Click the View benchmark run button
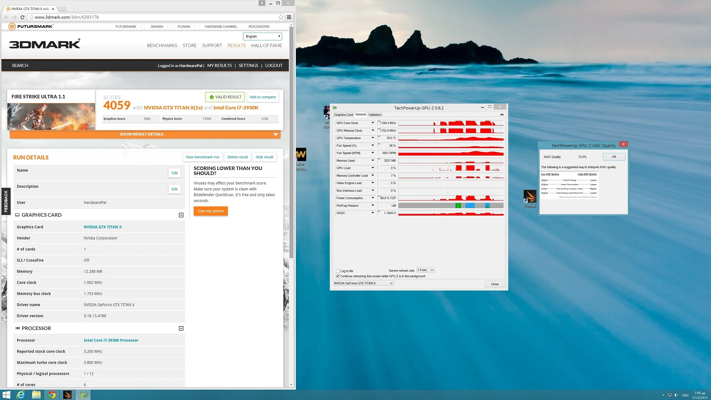This screenshot has height=400, width=711. (x=203, y=157)
